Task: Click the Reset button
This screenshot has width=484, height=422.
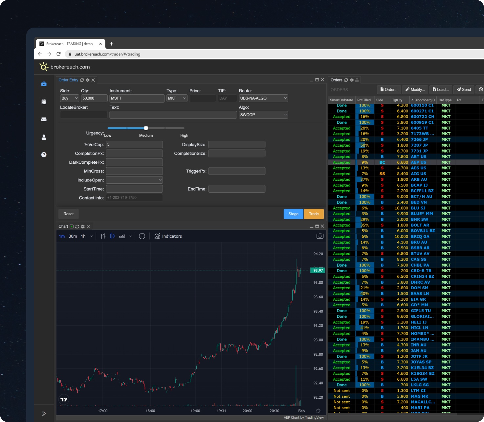Action: pyautogui.click(x=69, y=214)
